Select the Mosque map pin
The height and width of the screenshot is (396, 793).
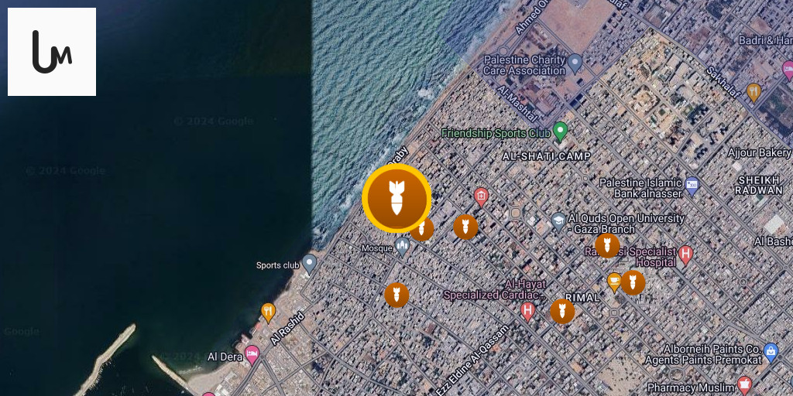coord(402,247)
